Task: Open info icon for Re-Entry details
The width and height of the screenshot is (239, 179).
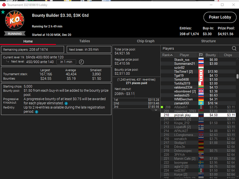Action: [37, 112]
